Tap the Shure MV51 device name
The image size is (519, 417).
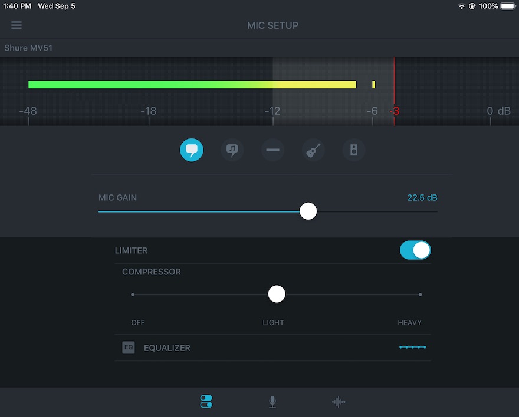point(28,48)
